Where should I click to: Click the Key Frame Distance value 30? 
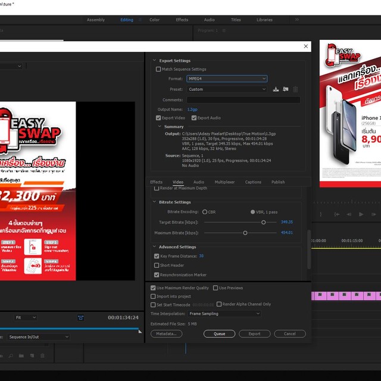pos(201,256)
